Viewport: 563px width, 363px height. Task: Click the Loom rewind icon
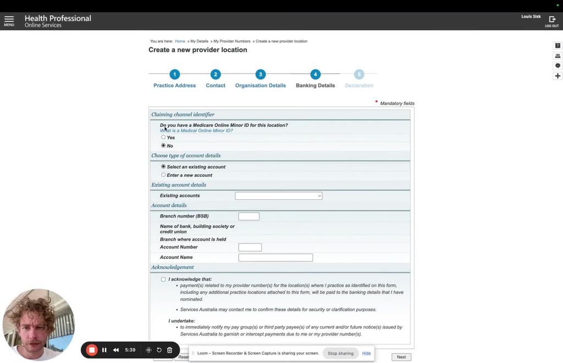click(115, 350)
